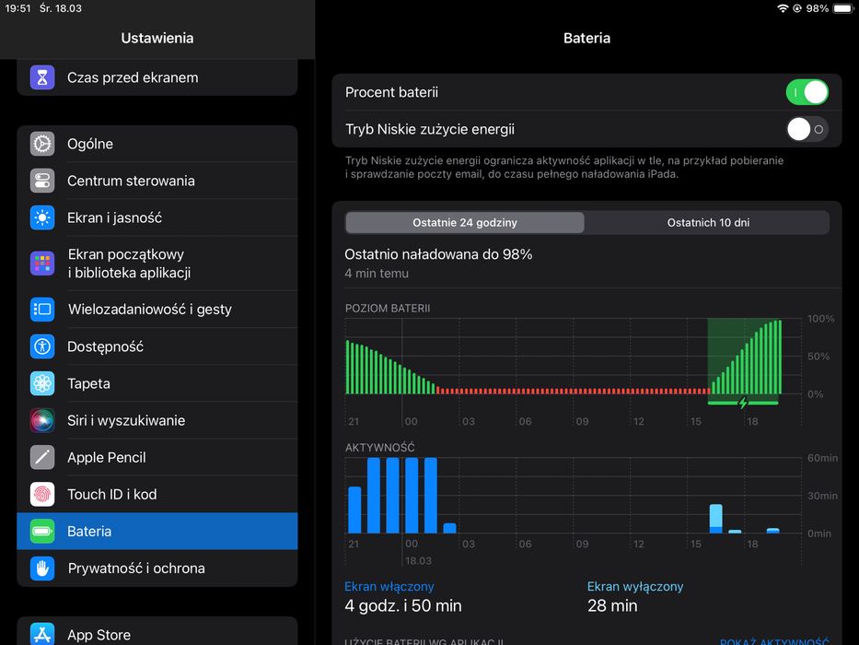Tap the 19:51 clock in status bar
The image size is (859, 645).
(17, 8)
